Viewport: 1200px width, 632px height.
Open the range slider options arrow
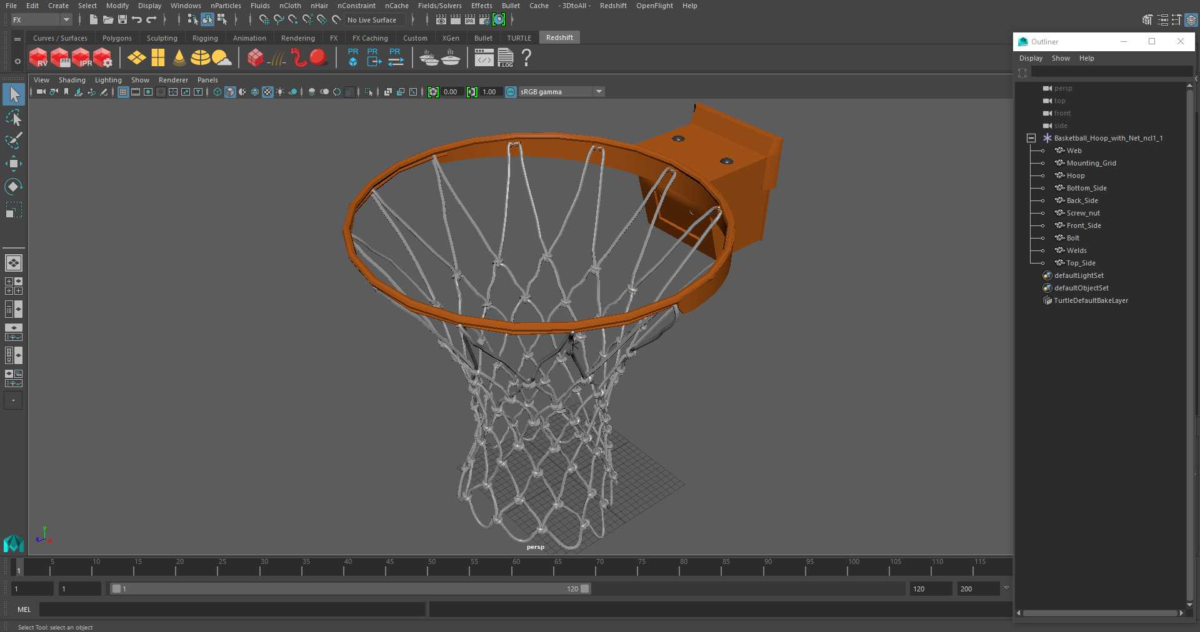click(1006, 588)
